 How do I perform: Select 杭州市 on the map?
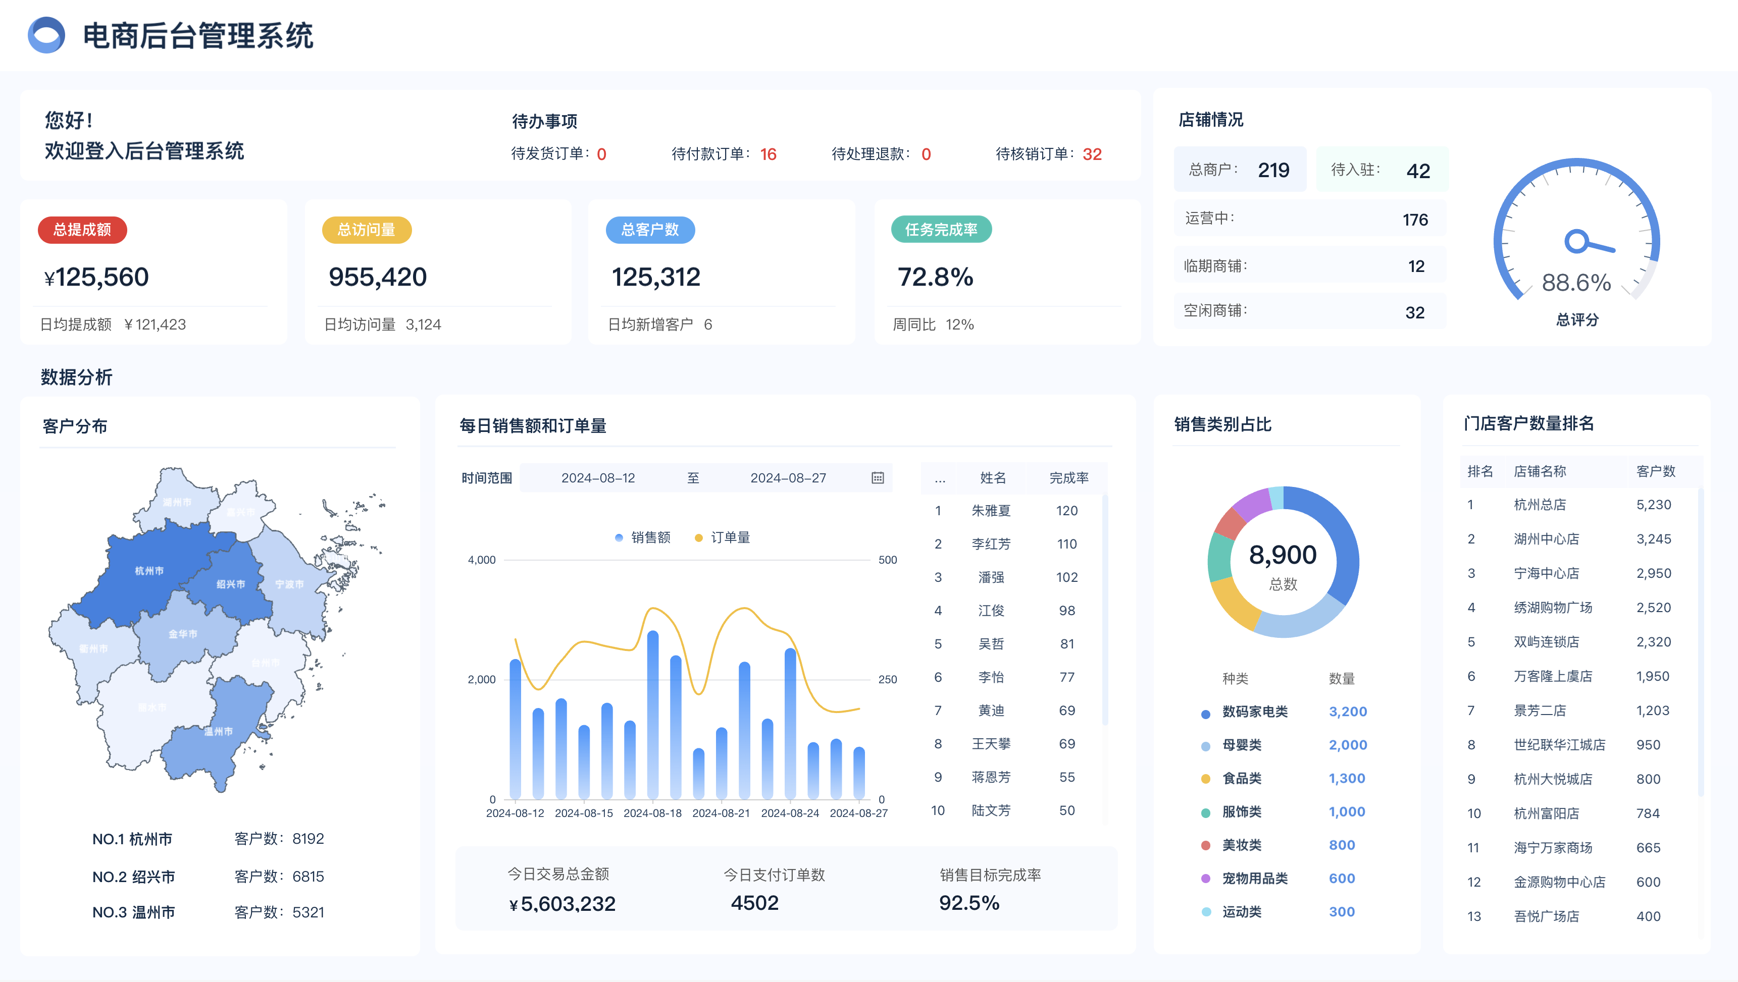[149, 571]
